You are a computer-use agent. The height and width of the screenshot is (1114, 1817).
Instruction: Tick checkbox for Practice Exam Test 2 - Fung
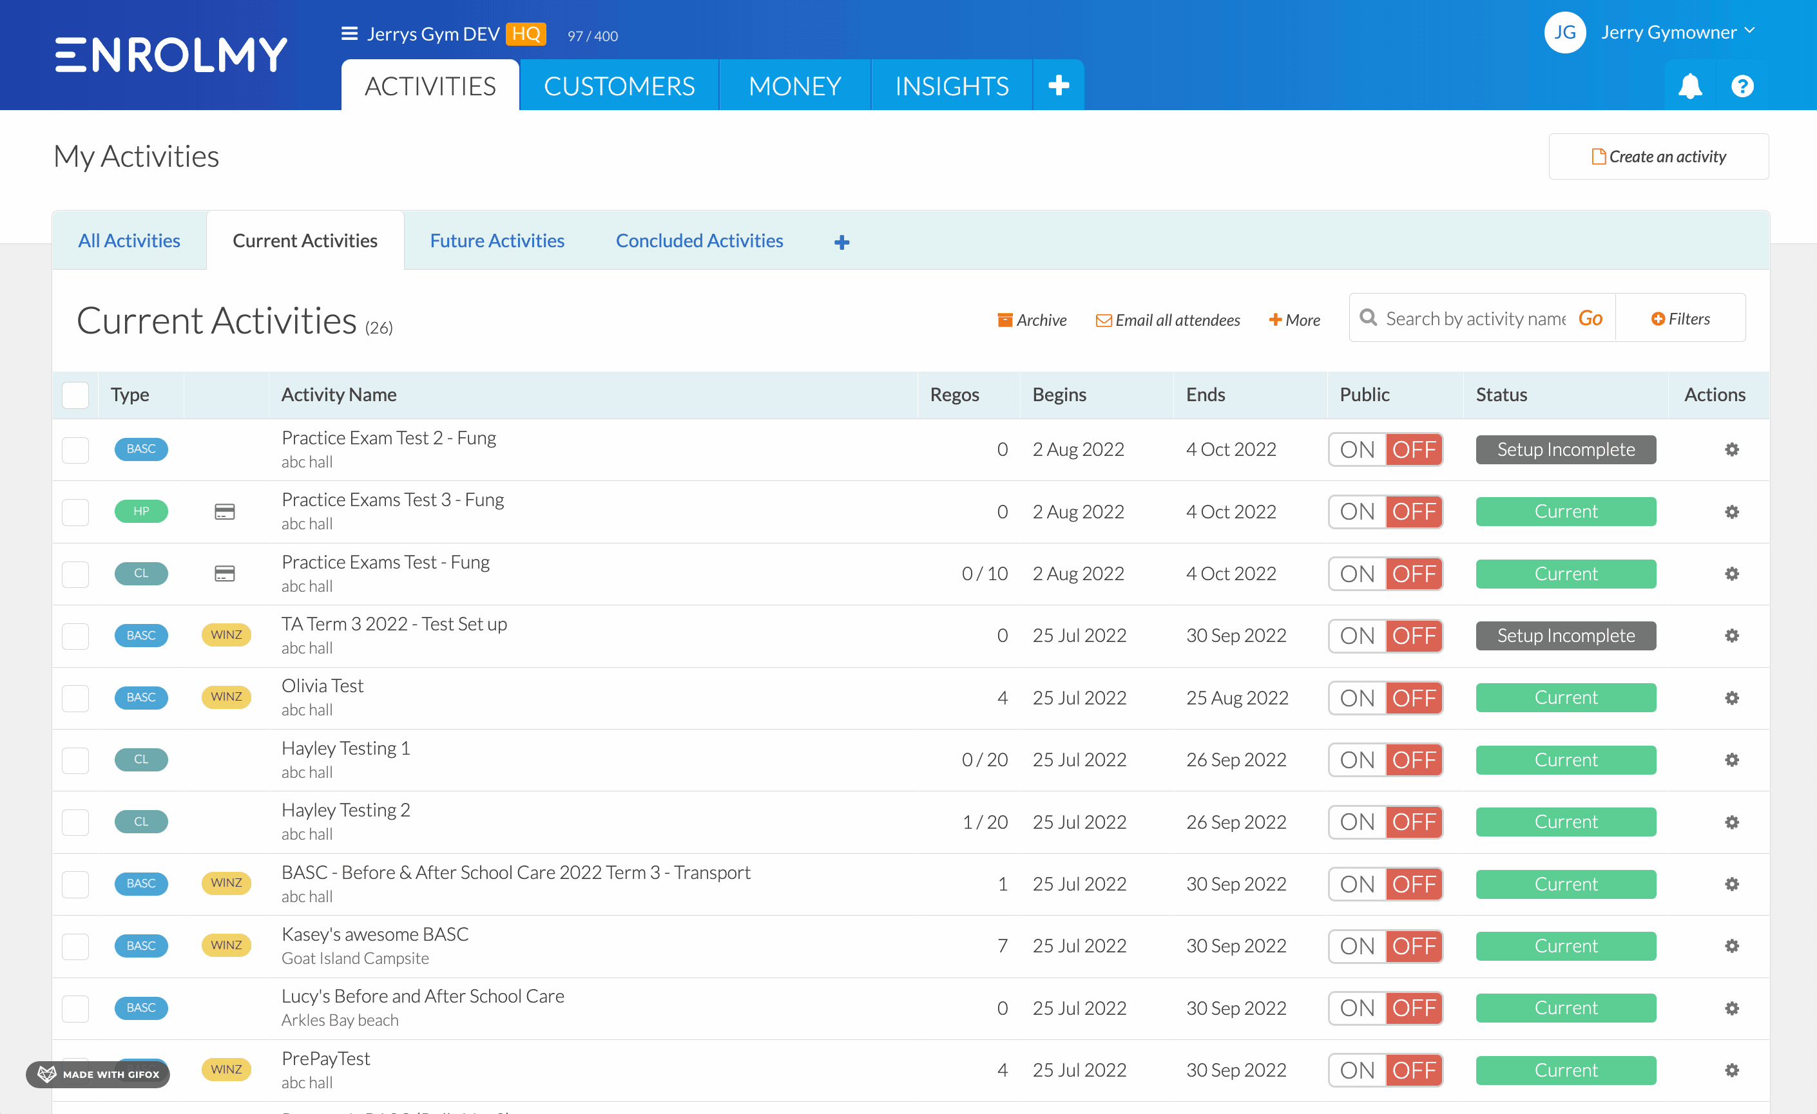(x=75, y=449)
